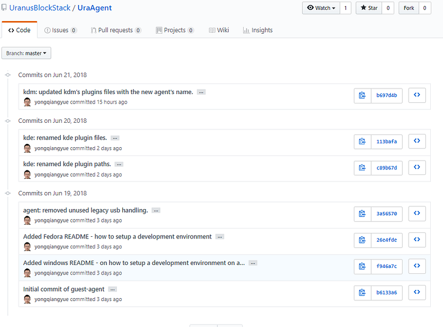Open the Pull requests tab
Screen dimensions: 443x327
(116, 30)
